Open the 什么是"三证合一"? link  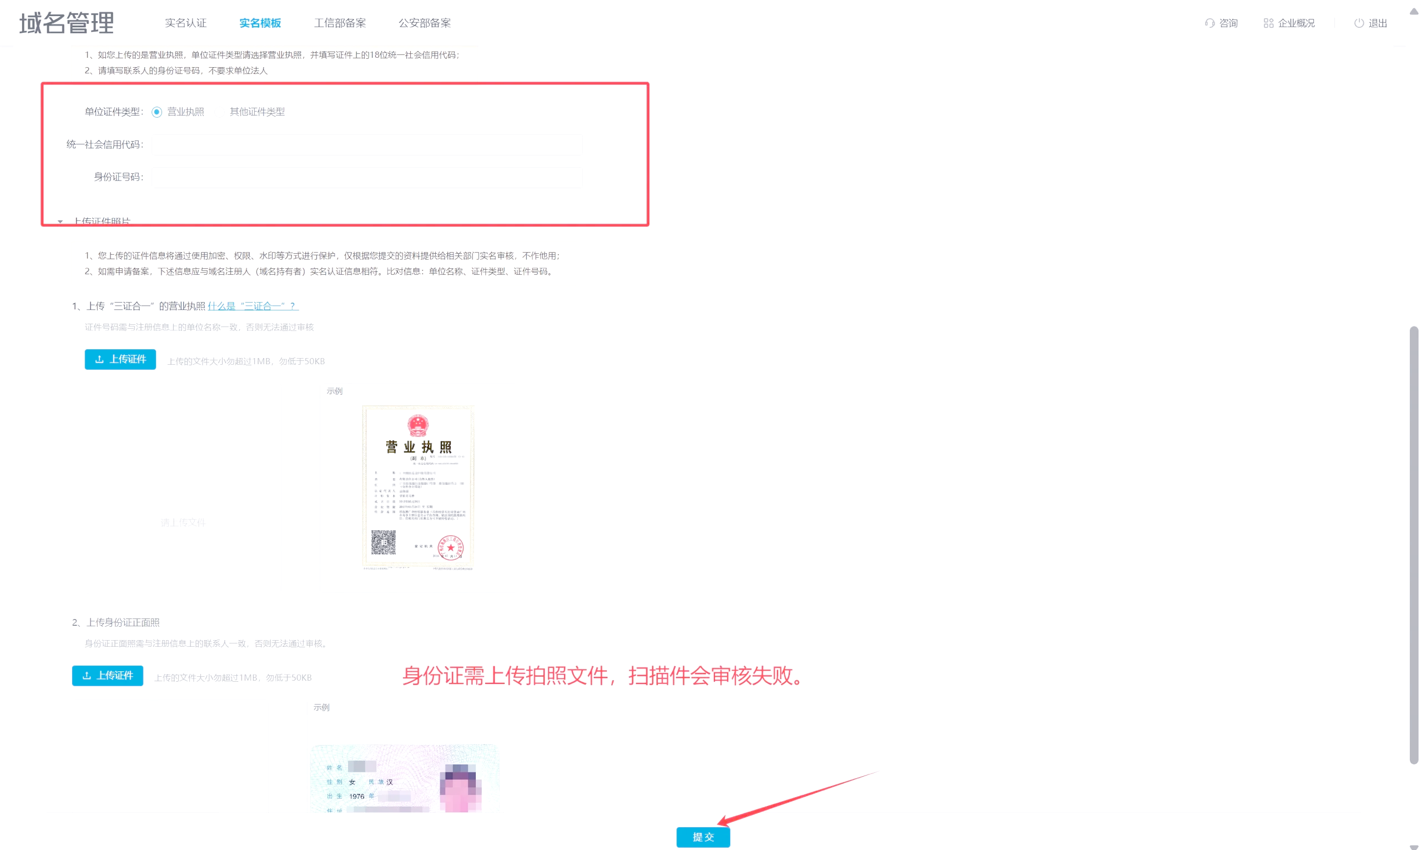click(253, 306)
